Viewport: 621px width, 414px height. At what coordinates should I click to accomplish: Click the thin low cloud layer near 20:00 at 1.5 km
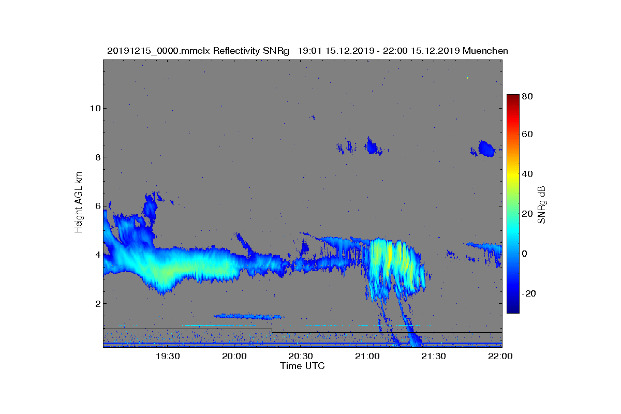click(x=249, y=316)
